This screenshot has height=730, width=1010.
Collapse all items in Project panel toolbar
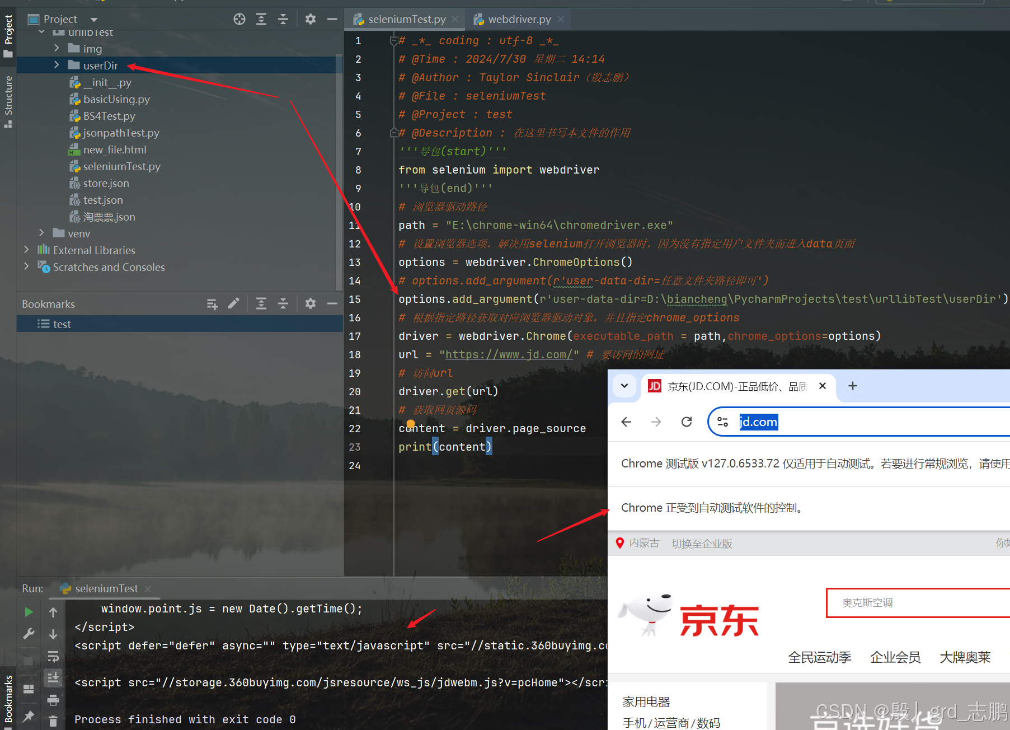click(x=283, y=19)
